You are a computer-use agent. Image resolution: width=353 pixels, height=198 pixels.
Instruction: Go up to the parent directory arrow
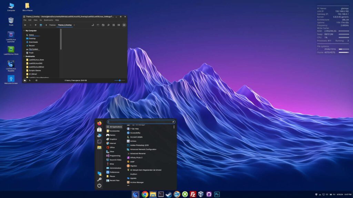coord(36,25)
